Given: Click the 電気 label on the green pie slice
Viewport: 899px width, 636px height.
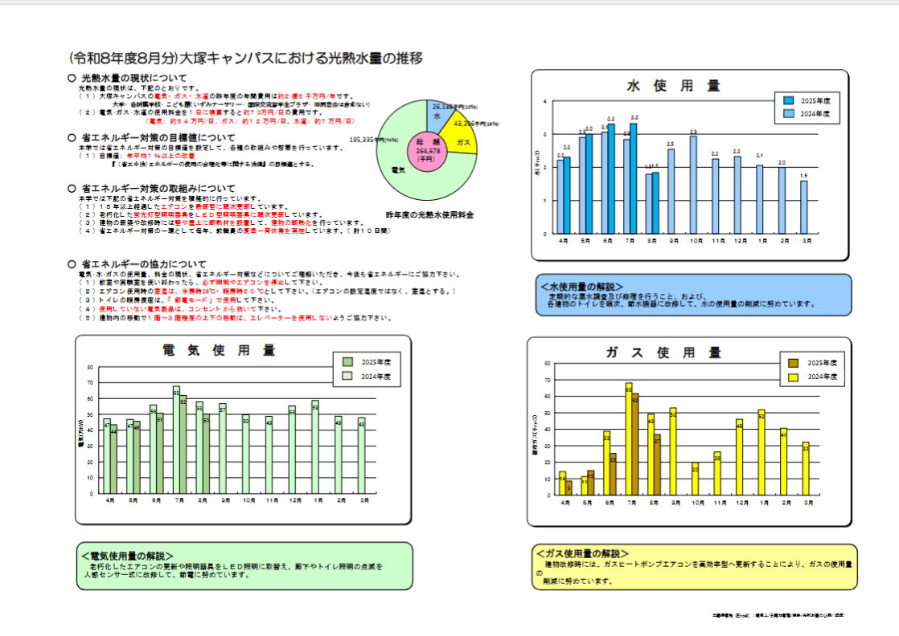Looking at the screenshot, I should 398,170.
